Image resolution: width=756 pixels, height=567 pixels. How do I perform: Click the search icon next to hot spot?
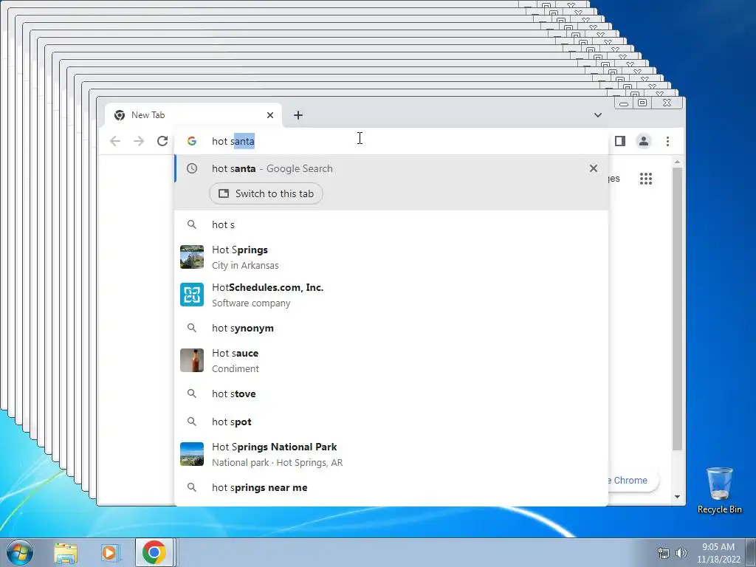pos(192,422)
